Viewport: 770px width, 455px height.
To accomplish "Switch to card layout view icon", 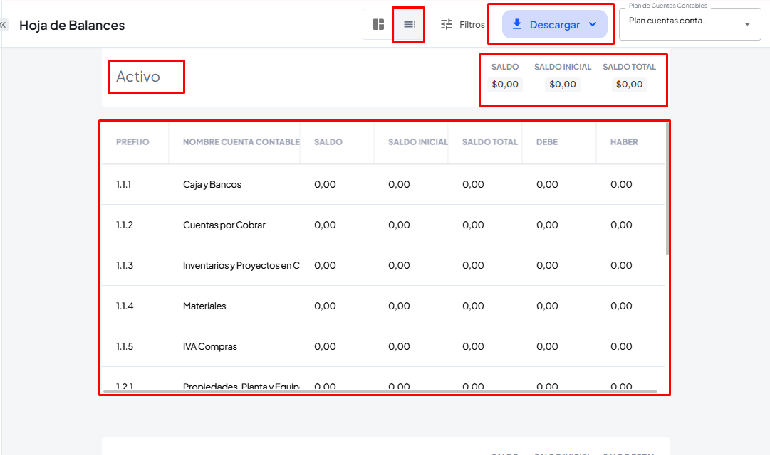I will pos(378,24).
